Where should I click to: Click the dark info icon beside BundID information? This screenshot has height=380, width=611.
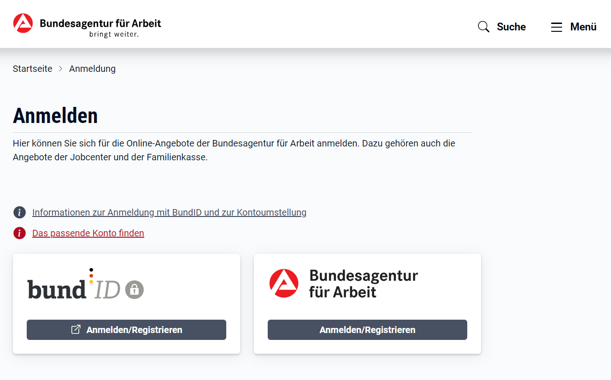pyautogui.click(x=19, y=212)
